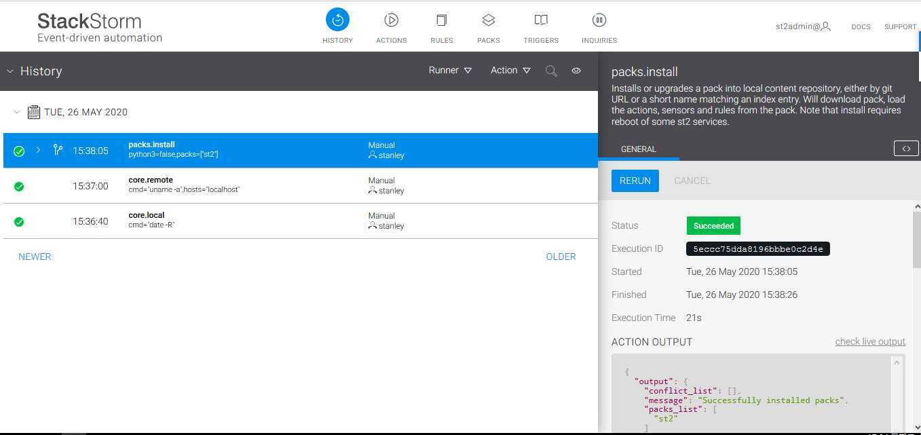Viewport: 921px width, 435px height.
Task: Go to the Triggers nav label
Action: pyautogui.click(x=541, y=41)
